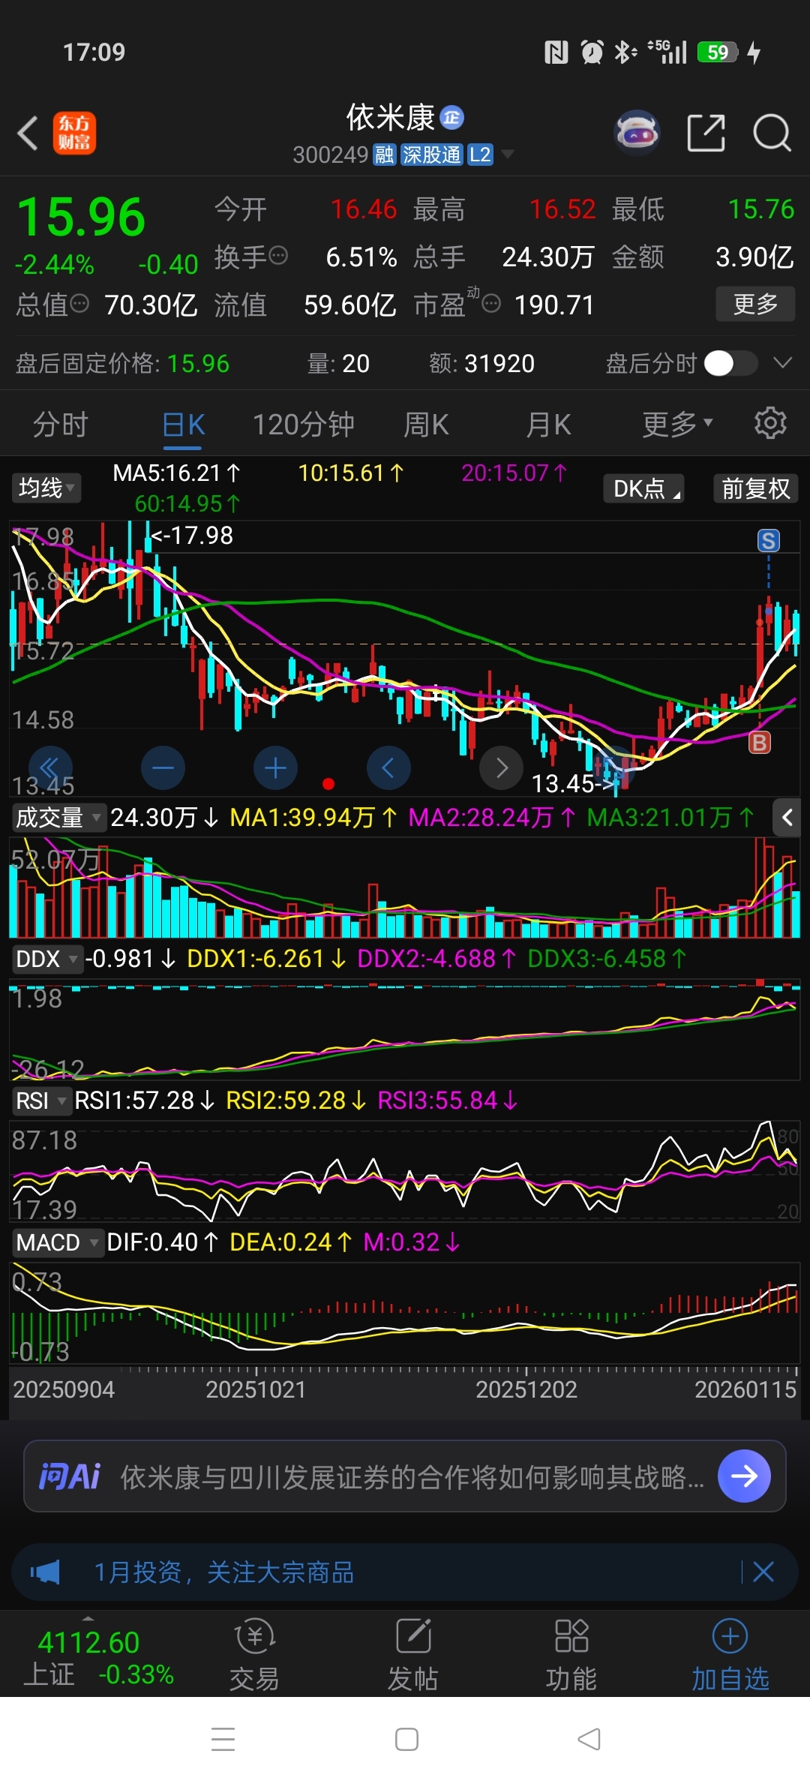This screenshot has width=810, height=1781.
Task: Select 日K tab
Action: (183, 425)
